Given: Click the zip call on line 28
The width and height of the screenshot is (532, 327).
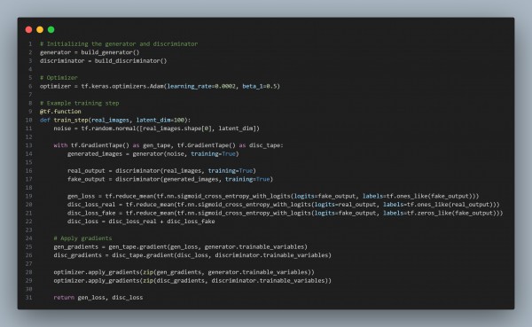Looking at the screenshot, I should pyautogui.click(x=147, y=272).
